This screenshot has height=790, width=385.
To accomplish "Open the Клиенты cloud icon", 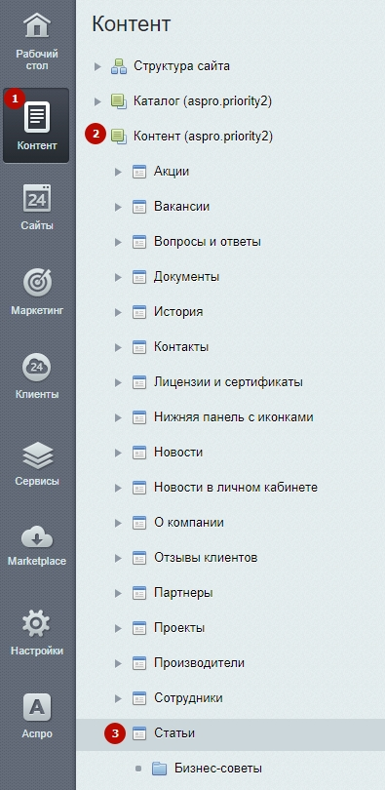I will (x=37, y=367).
